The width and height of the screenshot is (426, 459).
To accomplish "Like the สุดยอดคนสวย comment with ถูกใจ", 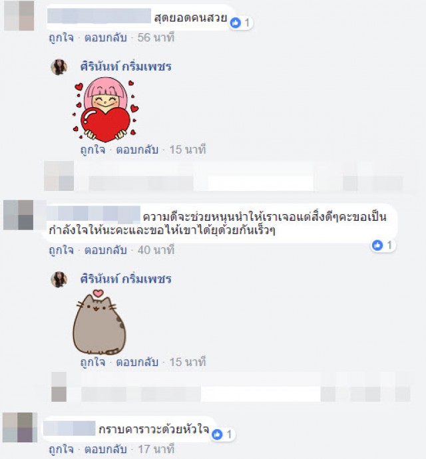I will pyautogui.click(x=61, y=38).
